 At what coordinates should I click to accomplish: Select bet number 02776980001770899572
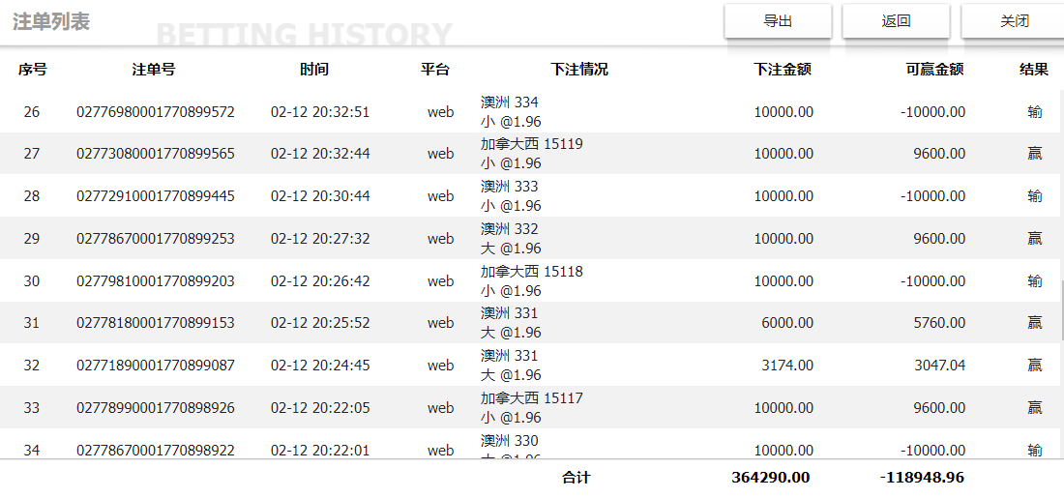point(156,112)
